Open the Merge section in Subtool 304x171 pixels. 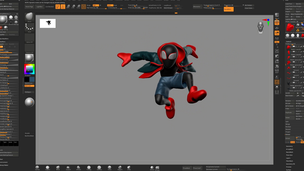point(288,124)
